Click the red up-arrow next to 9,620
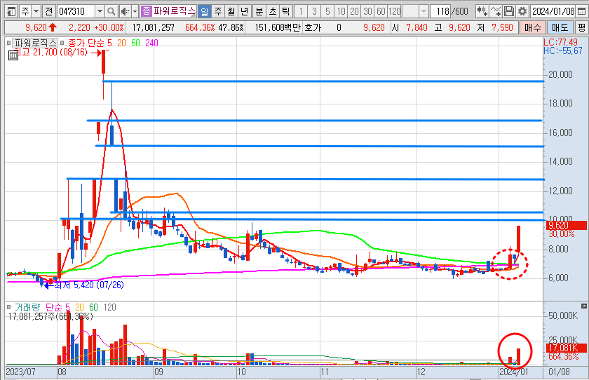This screenshot has height=380, width=589. (x=53, y=27)
